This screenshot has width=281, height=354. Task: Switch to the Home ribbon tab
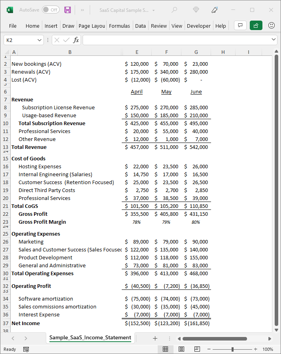click(x=32, y=26)
